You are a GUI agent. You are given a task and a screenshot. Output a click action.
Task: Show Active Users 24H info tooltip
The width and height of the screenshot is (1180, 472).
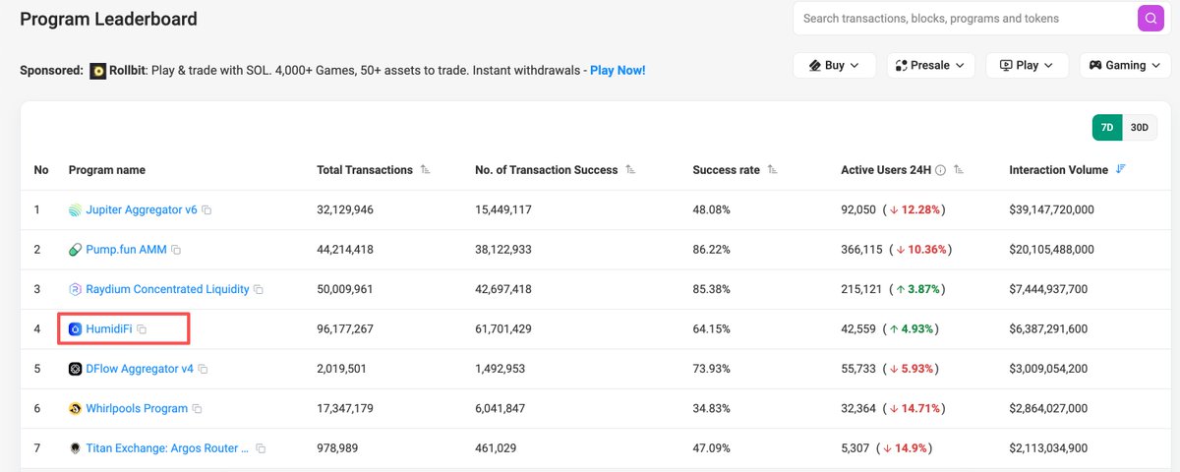click(x=940, y=170)
